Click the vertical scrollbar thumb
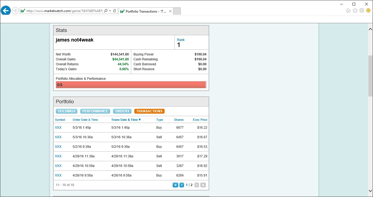 point(370,76)
